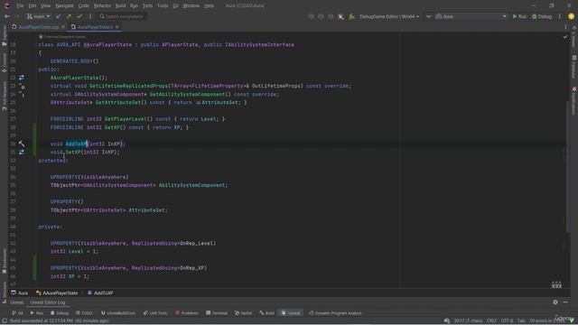Click the AAuraPlayerState breadcrumb

(x=57, y=292)
